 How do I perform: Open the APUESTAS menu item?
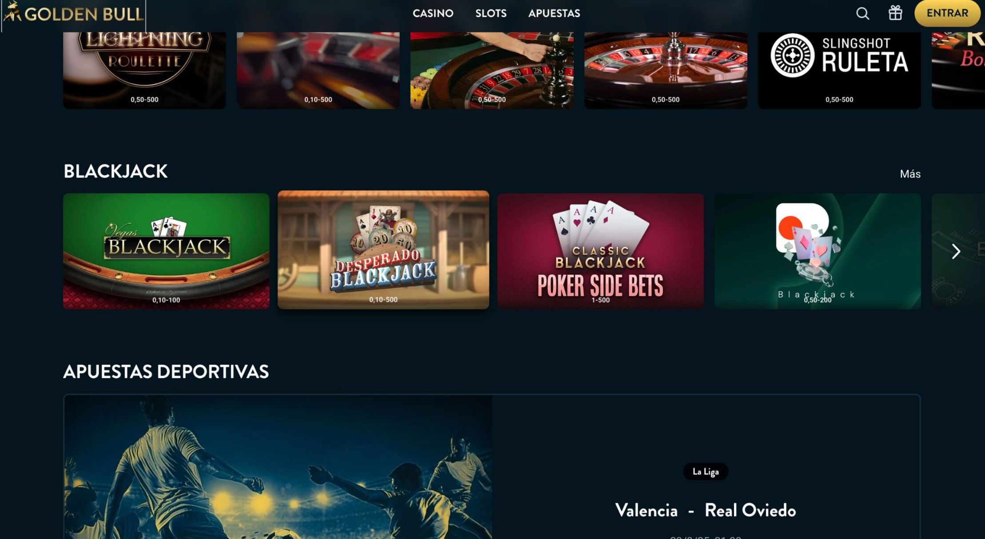click(554, 13)
